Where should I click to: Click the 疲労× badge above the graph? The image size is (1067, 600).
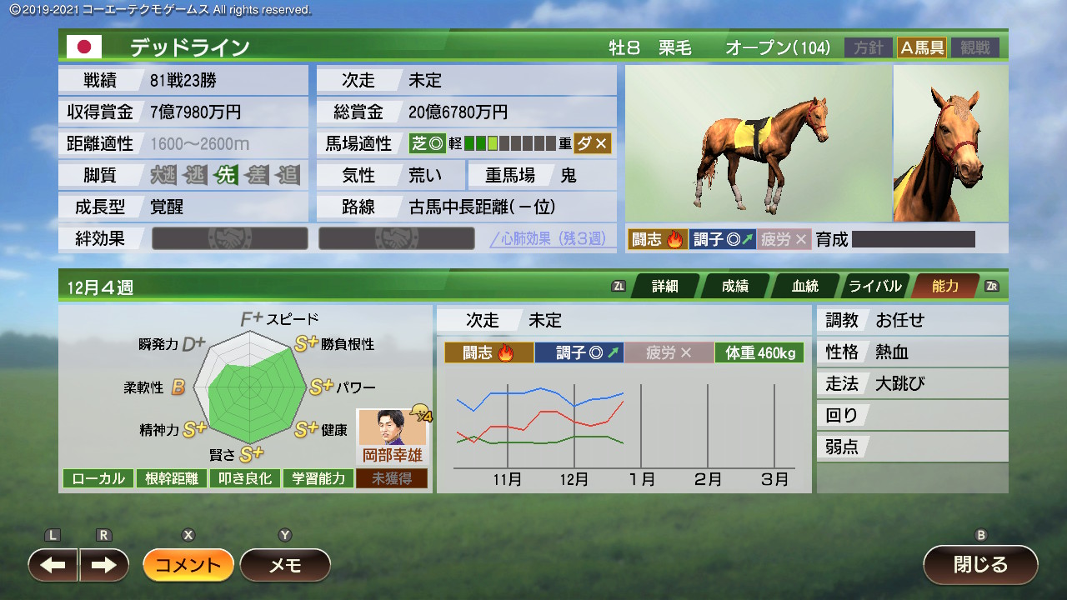(669, 352)
